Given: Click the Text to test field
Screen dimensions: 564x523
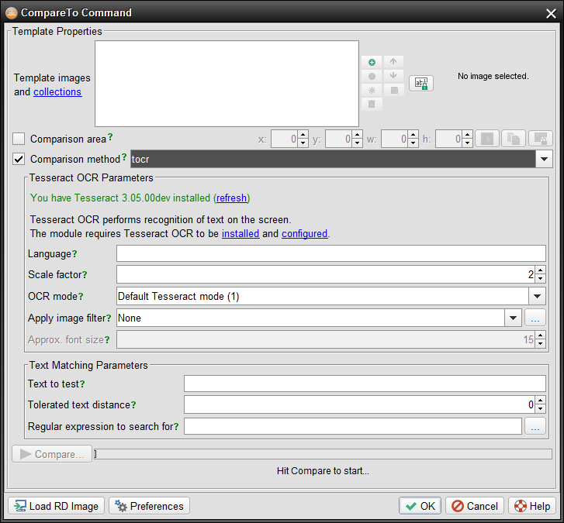Looking at the screenshot, I should tap(365, 384).
